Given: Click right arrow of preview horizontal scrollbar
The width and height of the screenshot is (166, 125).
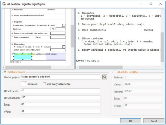Looking at the screenshot, I should (69, 67).
